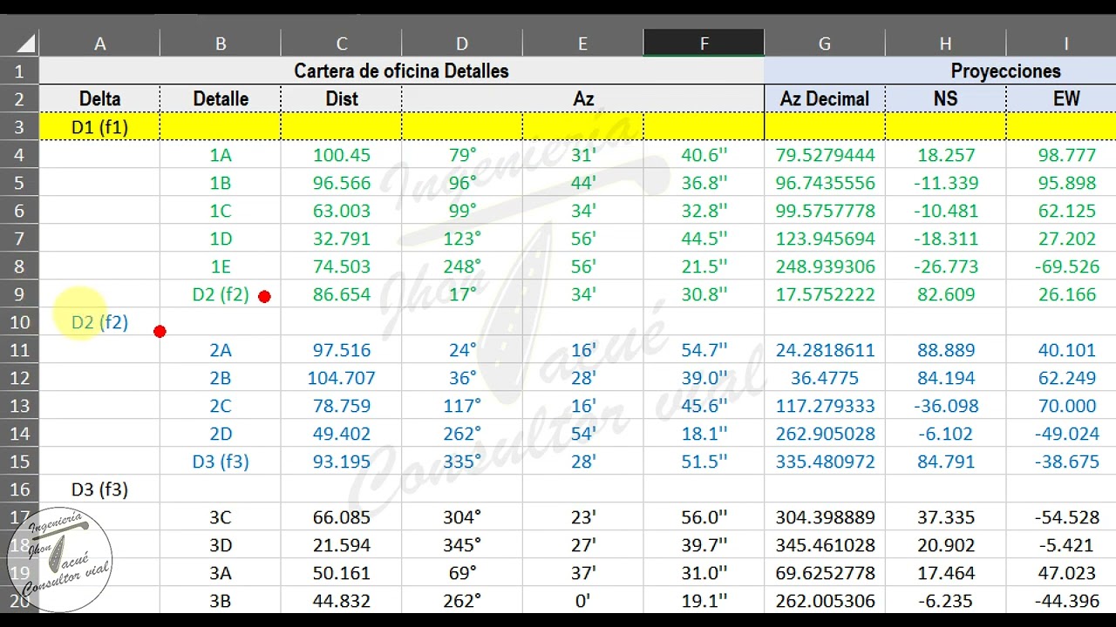
Task: Select row 16 header
Action: (19, 489)
